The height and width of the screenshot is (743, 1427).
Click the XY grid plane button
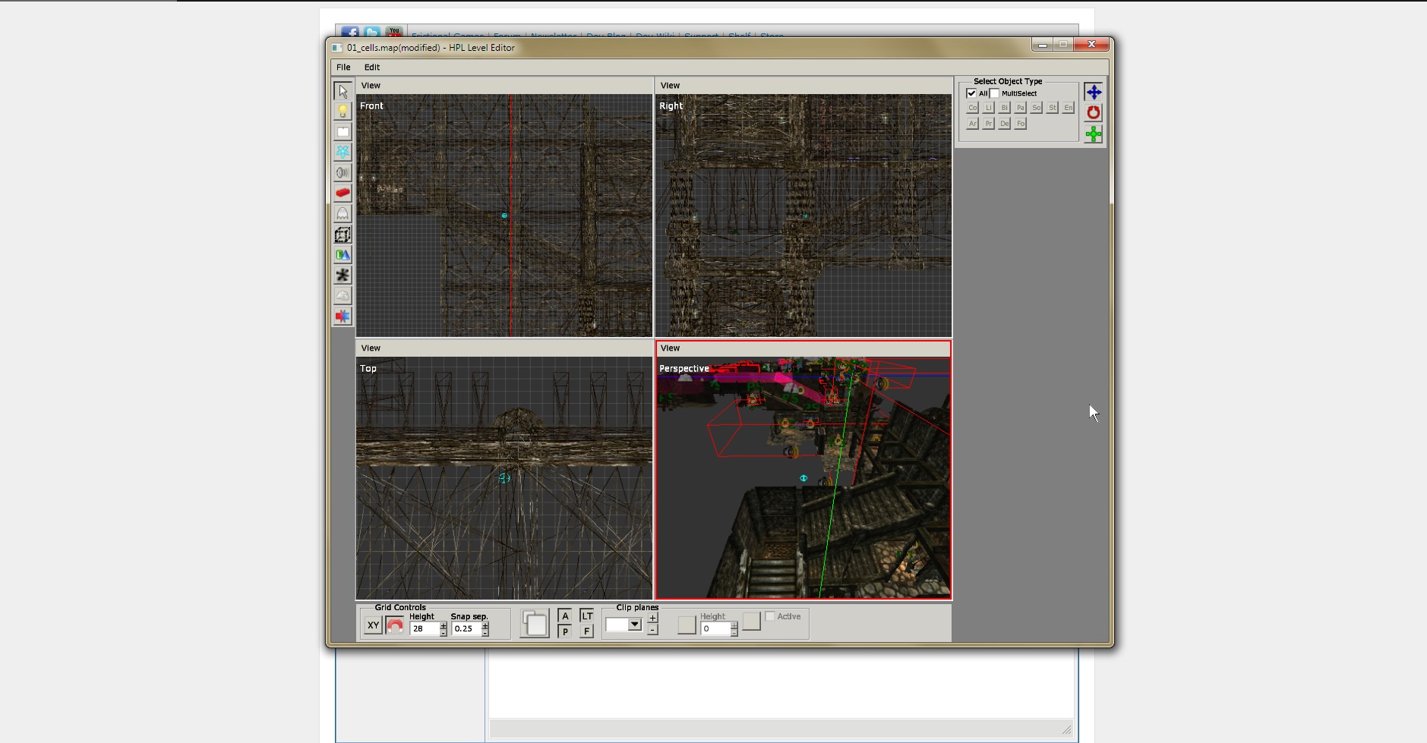[373, 626]
